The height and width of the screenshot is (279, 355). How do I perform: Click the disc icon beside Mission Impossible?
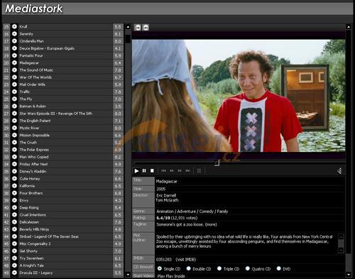coord(14,135)
